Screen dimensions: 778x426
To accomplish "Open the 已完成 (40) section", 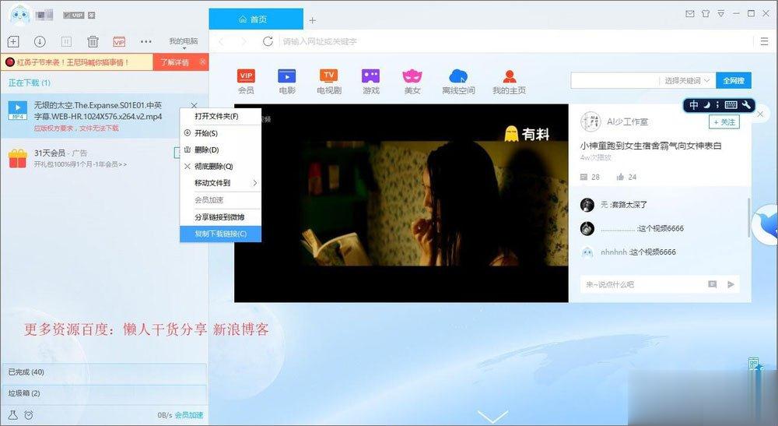I will pyautogui.click(x=104, y=372).
